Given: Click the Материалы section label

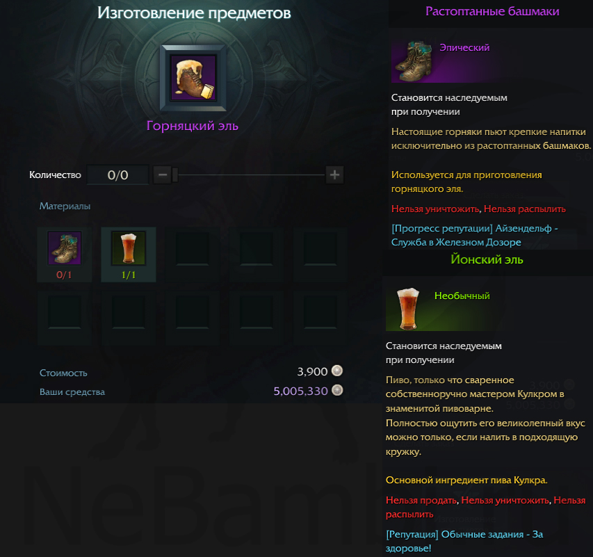Looking at the screenshot, I should [x=65, y=207].
